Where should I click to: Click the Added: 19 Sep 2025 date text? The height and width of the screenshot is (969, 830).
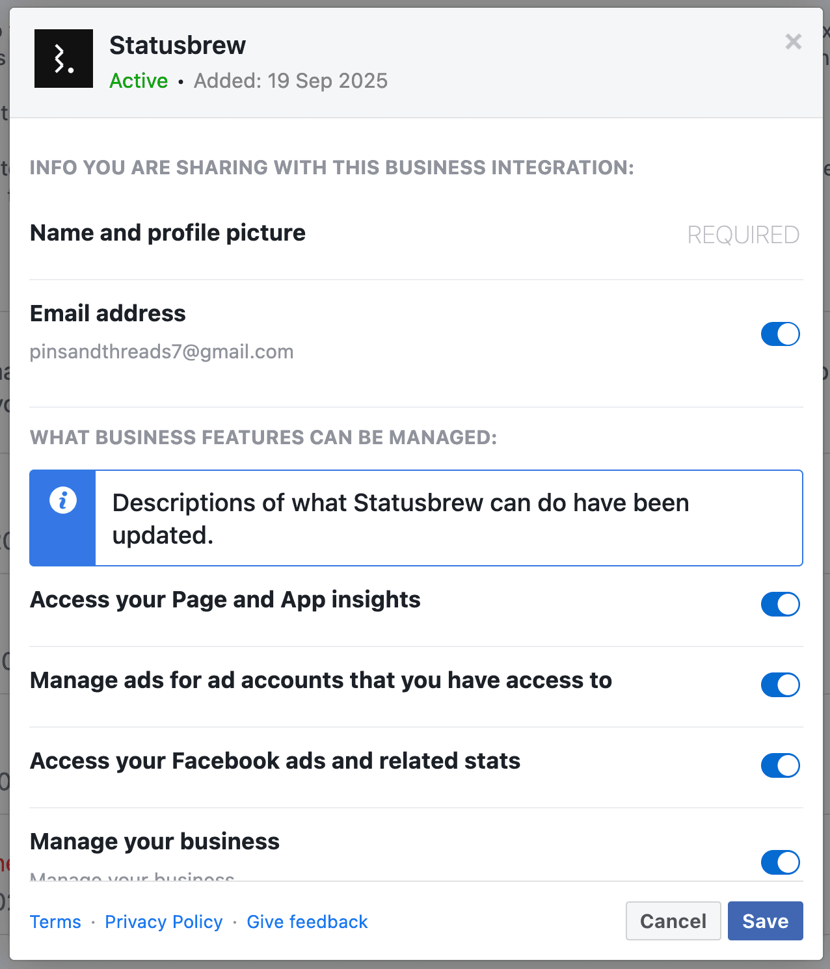pos(291,81)
